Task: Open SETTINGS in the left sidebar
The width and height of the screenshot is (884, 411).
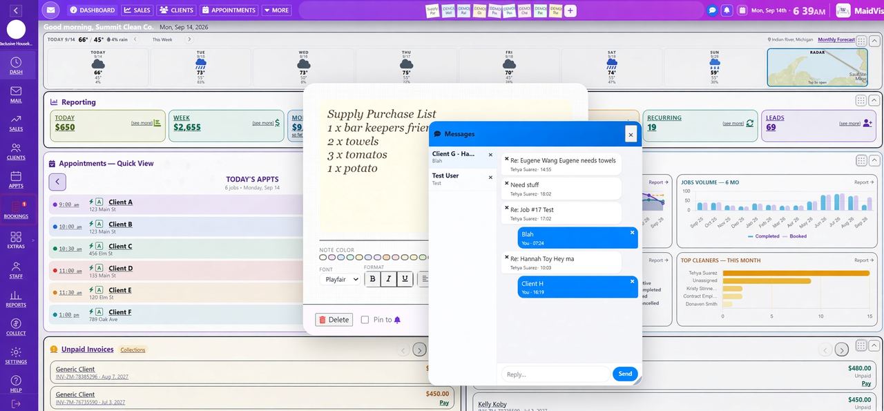Action: (16, 356)
